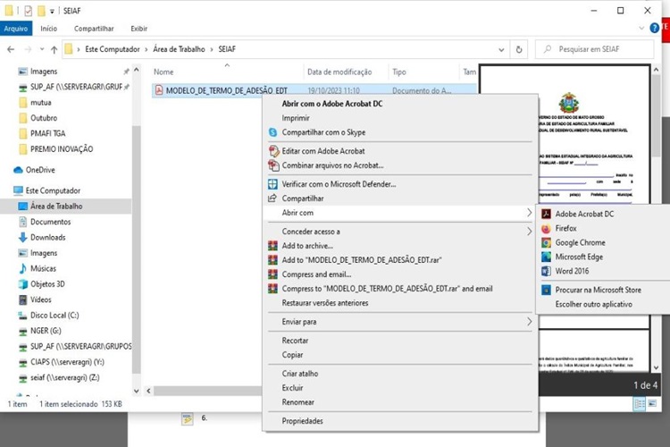
Task: Toggle the details view layout button
Action: point(640,403)
